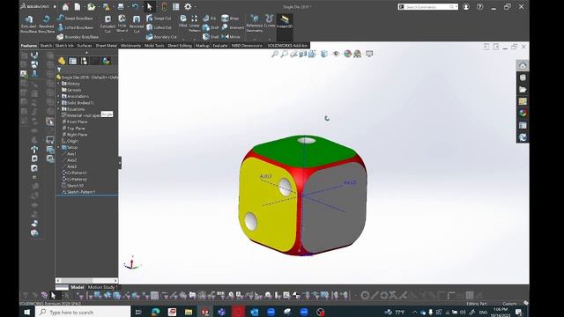The height and width of the screenshot is (317, 564).
Task: Select Axis1 in feature tree
Action: click(x=69, y=154)
